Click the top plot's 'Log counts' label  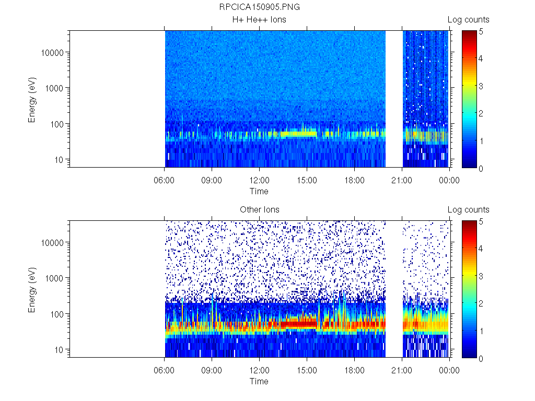469,20
